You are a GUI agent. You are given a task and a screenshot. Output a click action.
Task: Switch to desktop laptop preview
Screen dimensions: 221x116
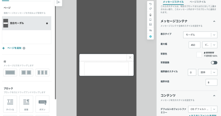click(x=150, y=24)
